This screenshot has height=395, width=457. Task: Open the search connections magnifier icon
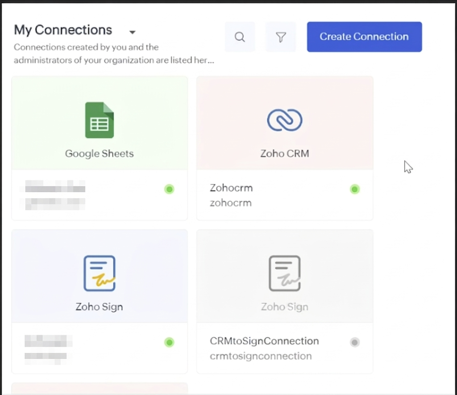tap(240, 37)
